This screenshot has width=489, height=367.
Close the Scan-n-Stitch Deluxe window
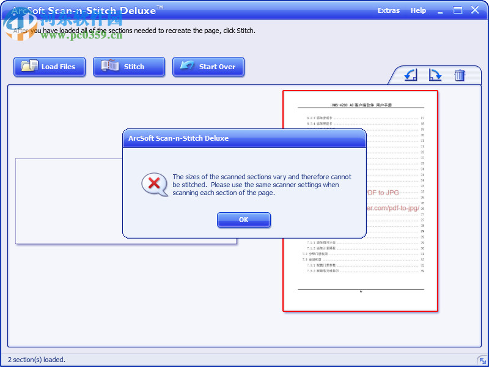(475, 10)
